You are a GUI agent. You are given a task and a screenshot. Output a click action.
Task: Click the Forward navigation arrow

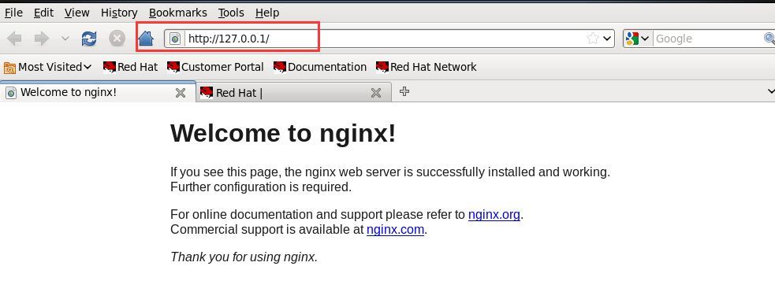[42, 39]
